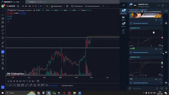The image size is (169, 95).
Task: Expand the timeframe dropdown arrow
Action: click(43, 6)
